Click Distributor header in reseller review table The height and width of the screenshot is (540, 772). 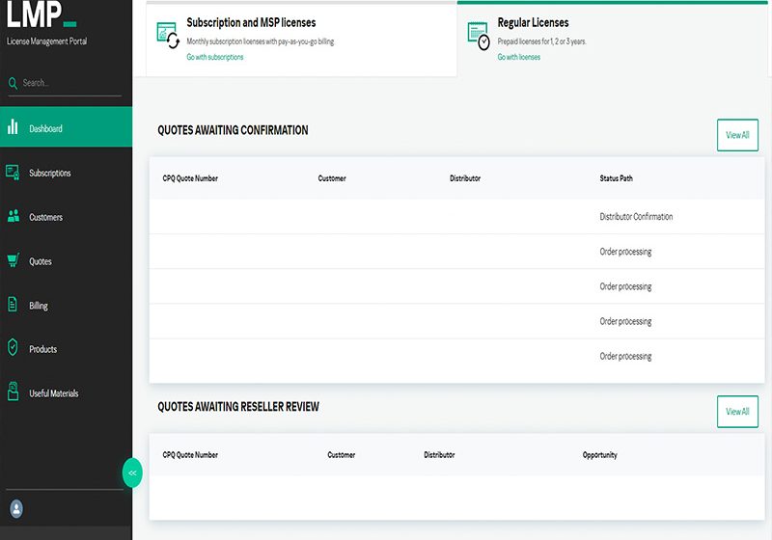pyautogui.click(x=439, y=455)
